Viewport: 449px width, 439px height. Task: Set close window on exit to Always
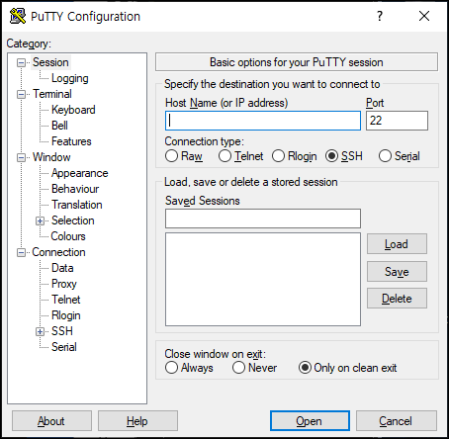pos(171,368)
